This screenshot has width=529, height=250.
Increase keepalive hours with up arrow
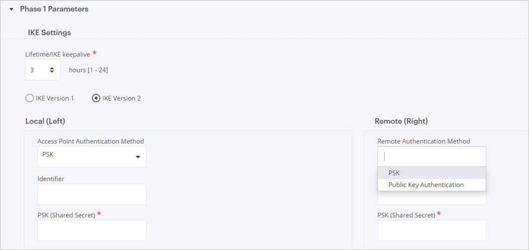click(x=51, y=68)
